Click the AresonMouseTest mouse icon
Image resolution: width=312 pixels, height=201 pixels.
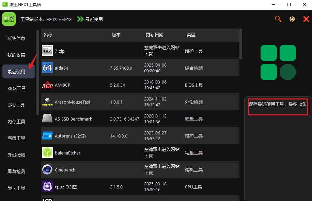pos(47,102)
